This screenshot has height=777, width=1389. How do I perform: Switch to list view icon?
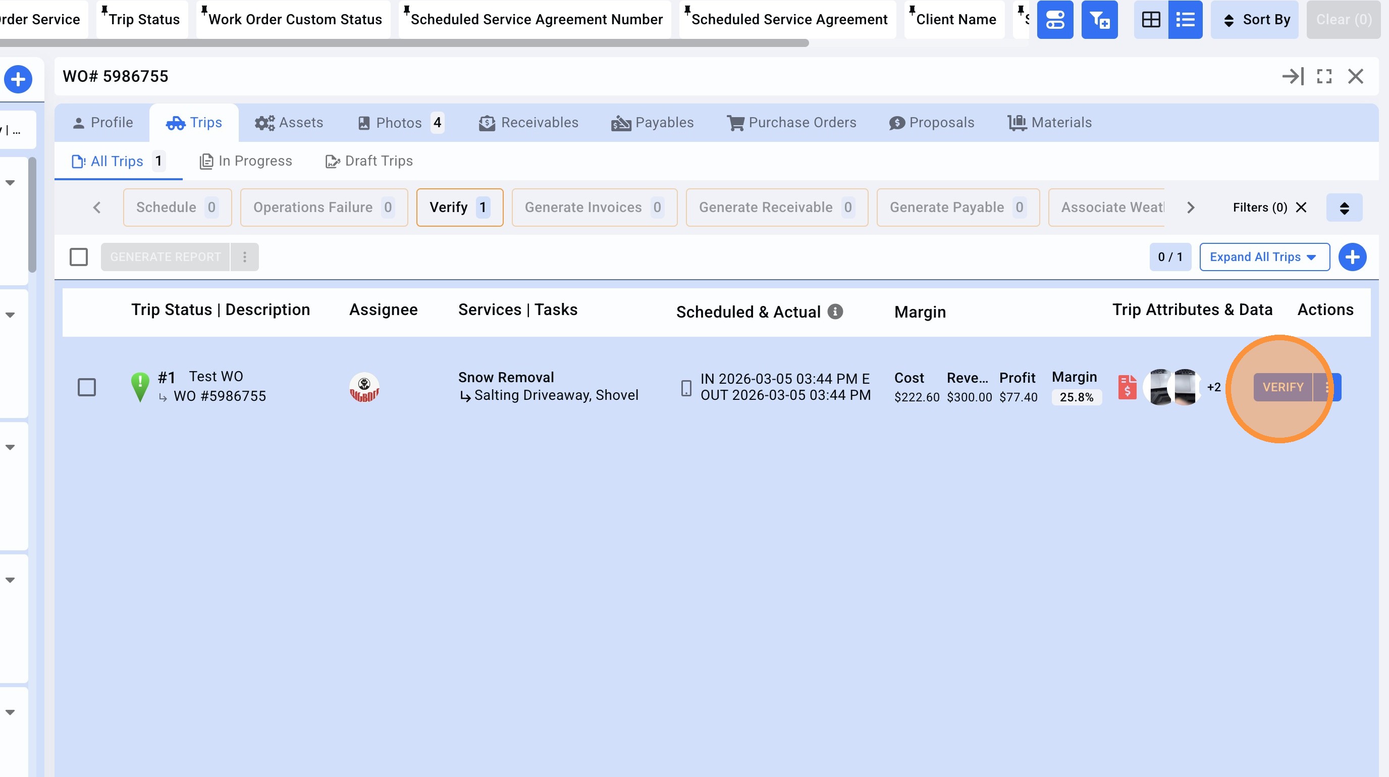coord(1185,20)
